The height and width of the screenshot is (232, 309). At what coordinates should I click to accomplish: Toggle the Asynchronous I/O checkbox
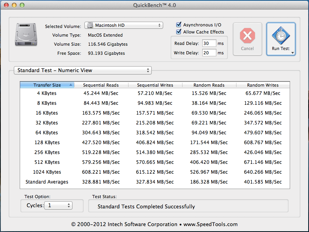(x=179, y=25)
